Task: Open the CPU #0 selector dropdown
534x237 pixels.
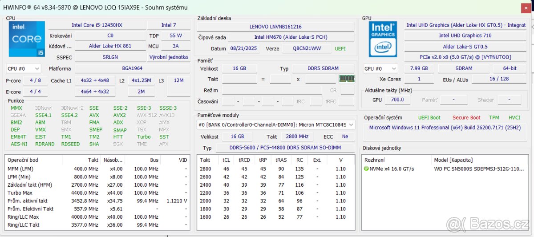Action: (24, 68)
